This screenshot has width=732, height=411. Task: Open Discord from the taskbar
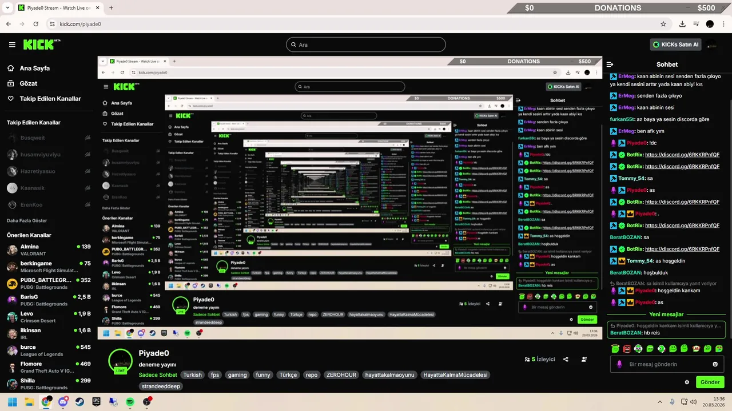pyautogui.click(x=63, y=402)
